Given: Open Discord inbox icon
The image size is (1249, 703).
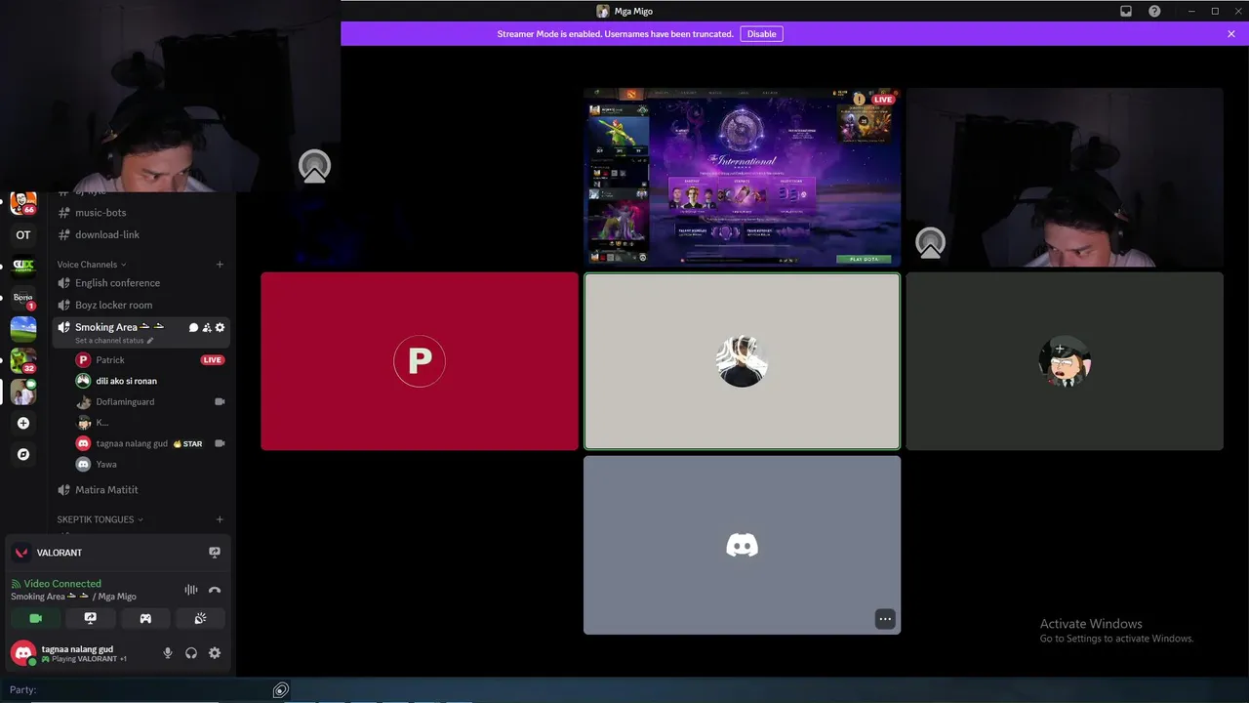Looking at the screenshot, I should tap(1126, 11).
